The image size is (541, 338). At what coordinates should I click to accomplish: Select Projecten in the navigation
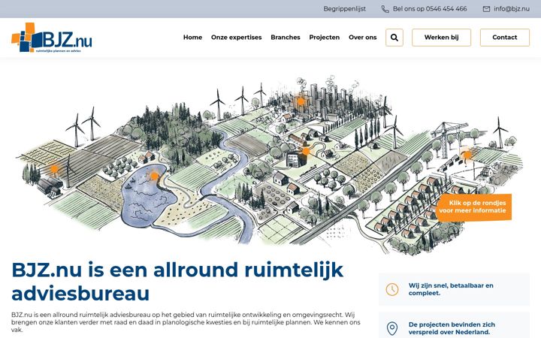pyautogui.click(x=325, y=38)
